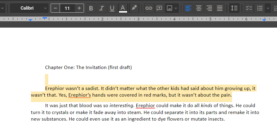
Task: Click the font size field showing 11
Action: (x=67, y=8)
